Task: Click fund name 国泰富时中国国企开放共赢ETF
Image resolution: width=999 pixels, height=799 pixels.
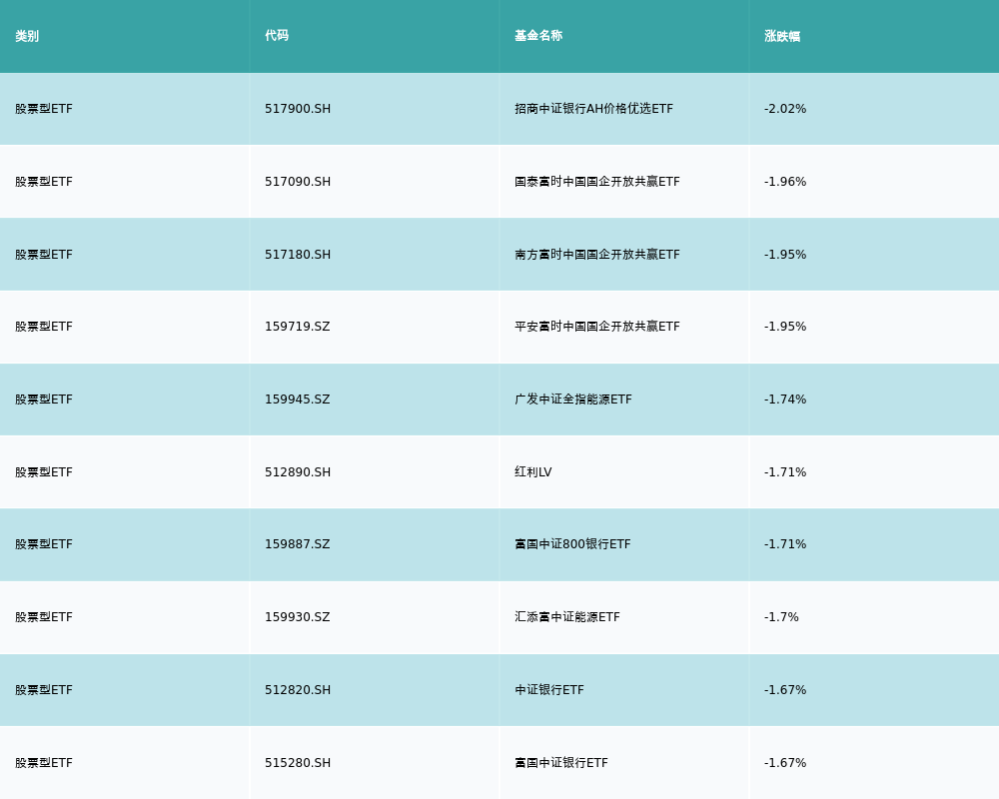Action: (597, 182)
